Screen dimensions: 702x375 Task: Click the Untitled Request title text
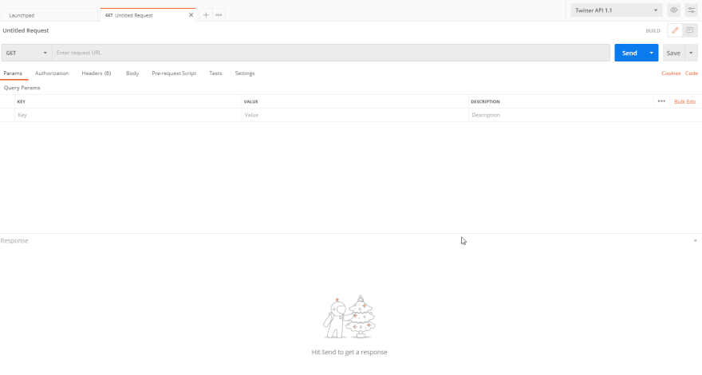tap(26, 30)
